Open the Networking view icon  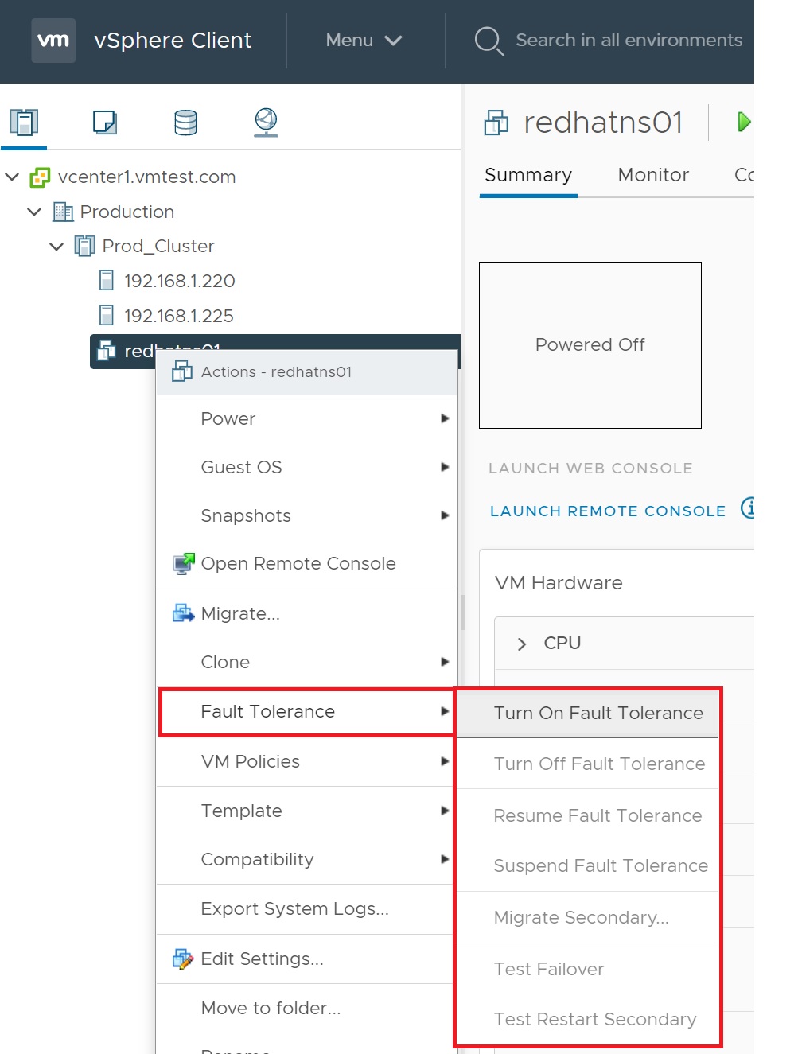tap(266, 123)
